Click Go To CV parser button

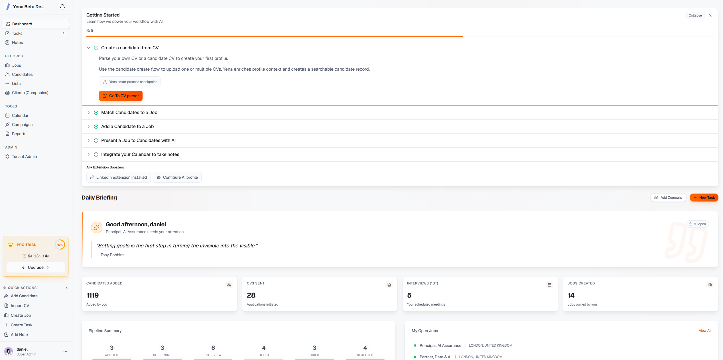pos(121,96)
